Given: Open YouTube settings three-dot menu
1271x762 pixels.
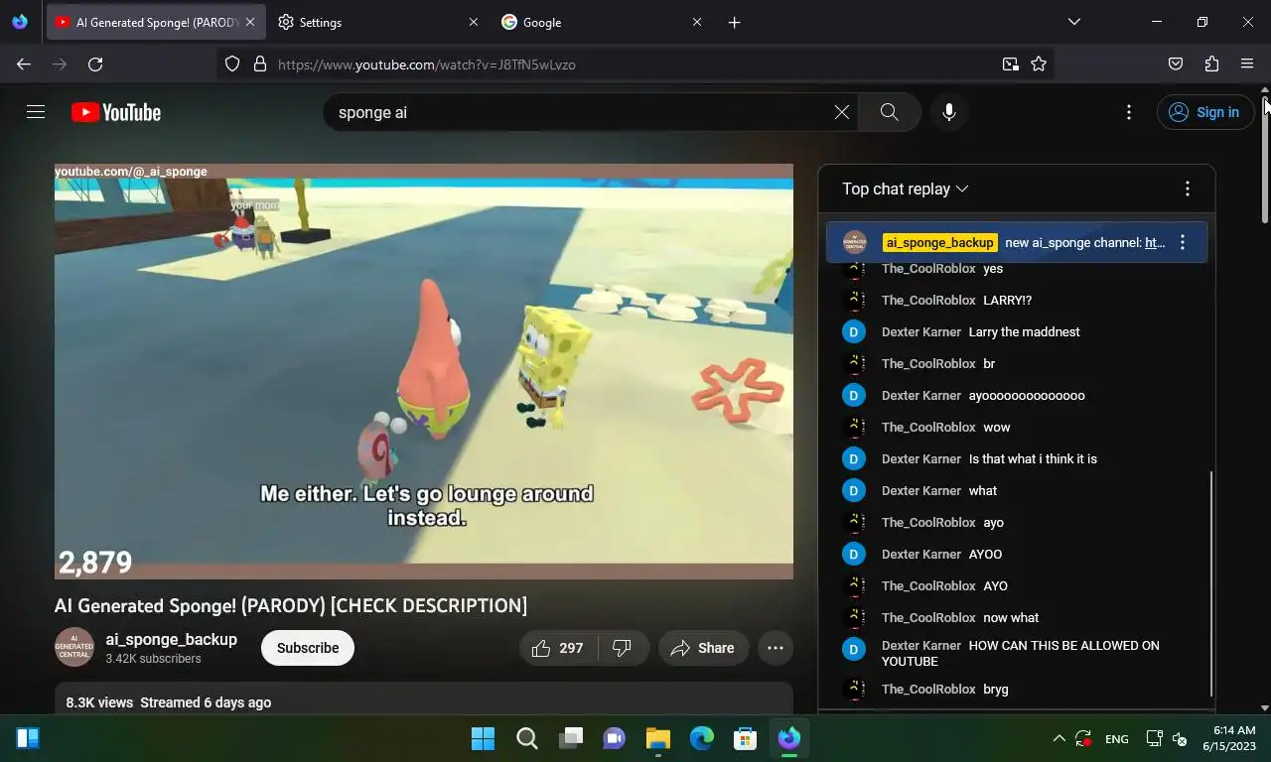Looking at the screenshot, I should tap(1129, 112).
